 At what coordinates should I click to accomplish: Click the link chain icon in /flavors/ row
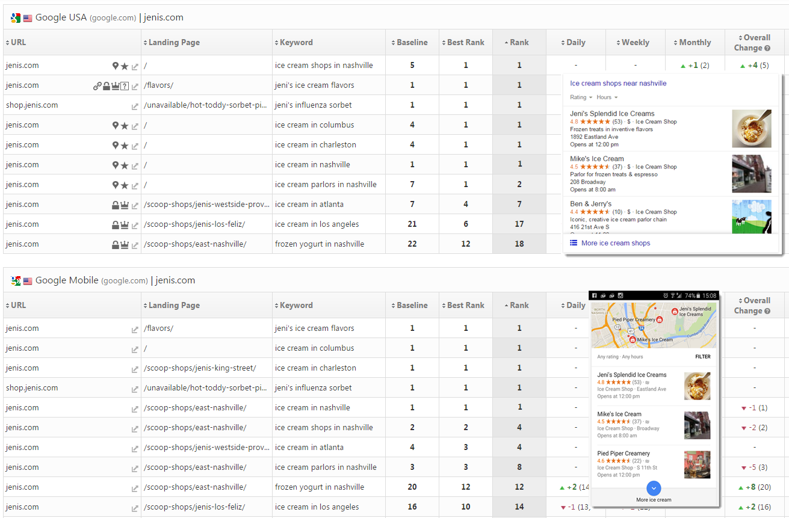[97, 85]
